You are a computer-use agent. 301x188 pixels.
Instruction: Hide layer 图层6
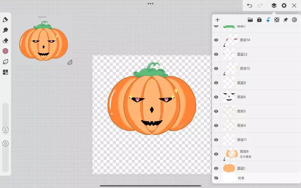[x=216, y=97]
